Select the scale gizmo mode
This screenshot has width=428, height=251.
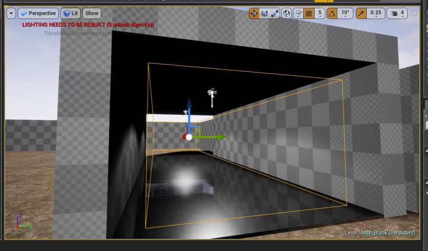click(x=274, y=13)
